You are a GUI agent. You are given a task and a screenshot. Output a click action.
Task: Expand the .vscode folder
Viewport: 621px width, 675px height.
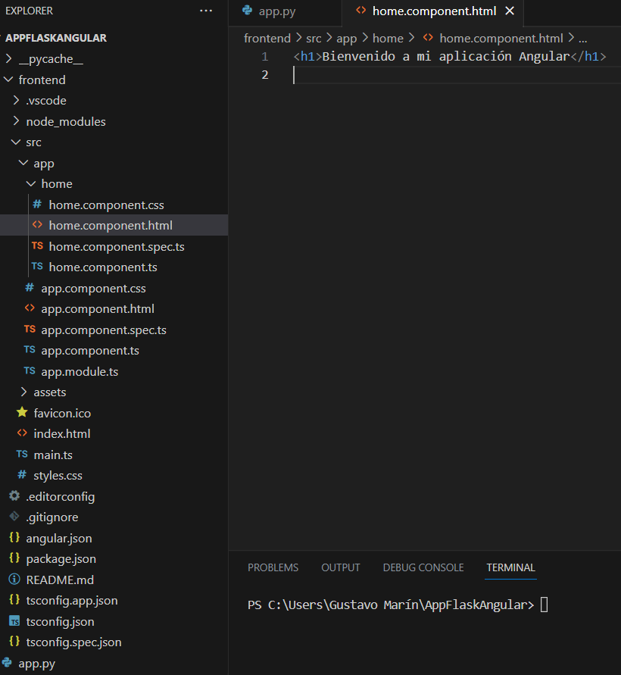[17, 100]
